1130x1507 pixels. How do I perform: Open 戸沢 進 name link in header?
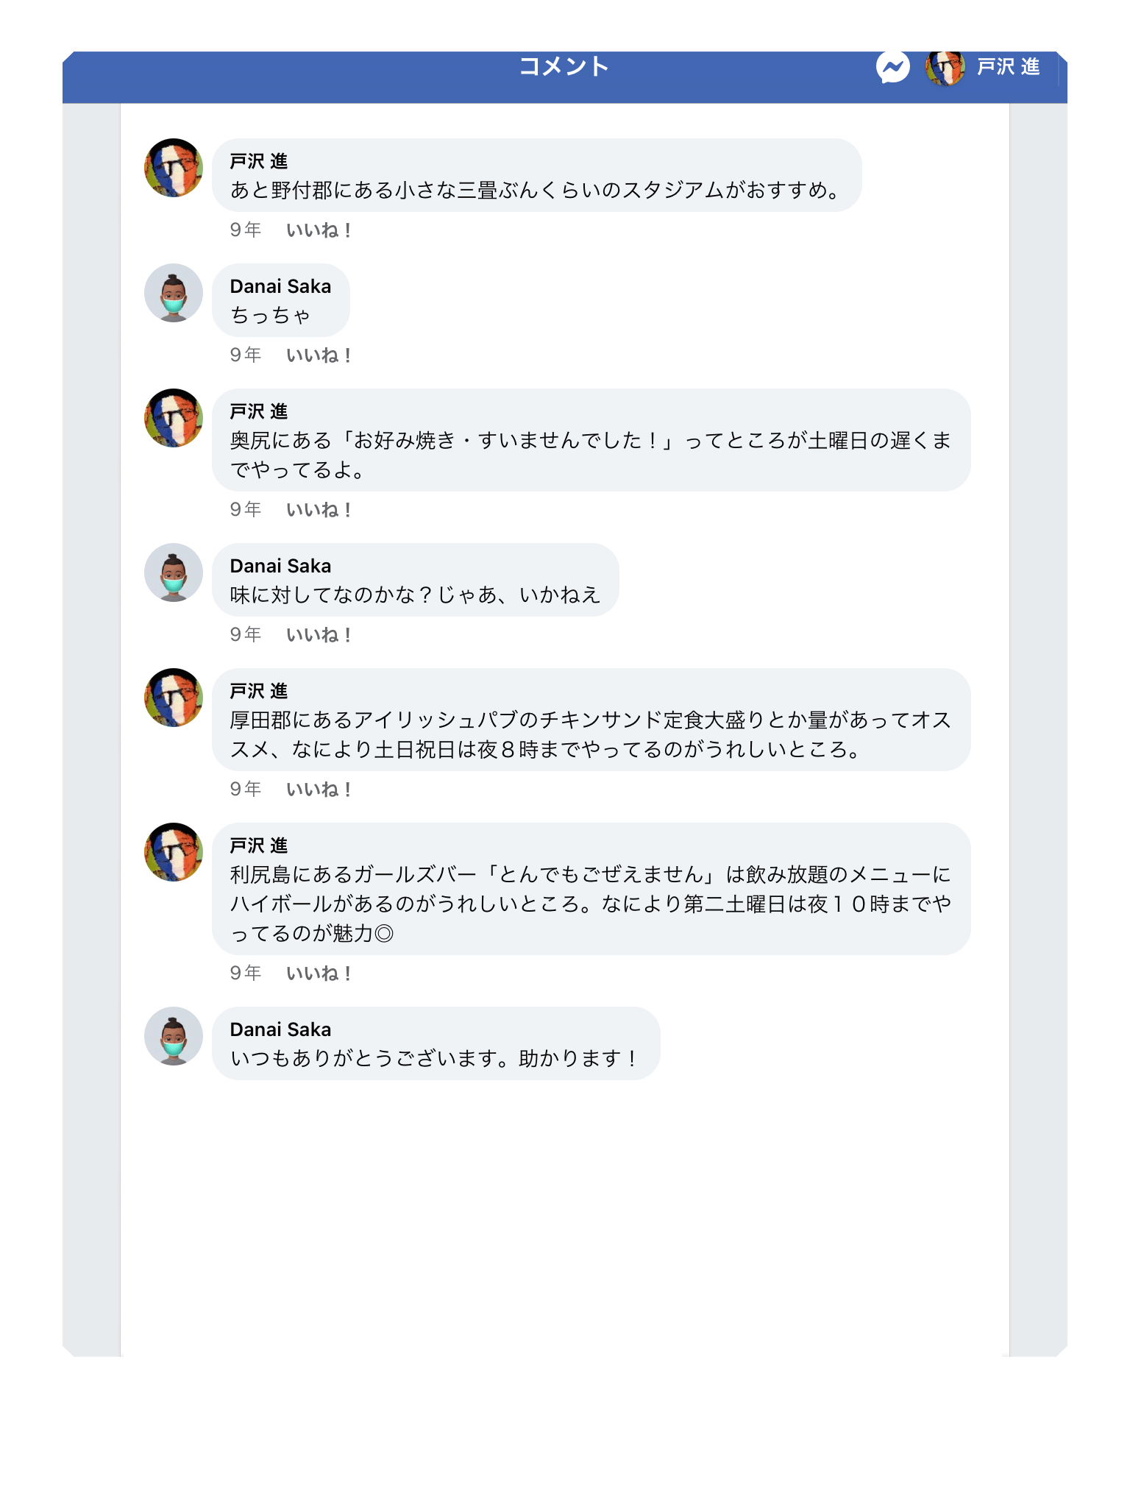[x=1008, y=67]
